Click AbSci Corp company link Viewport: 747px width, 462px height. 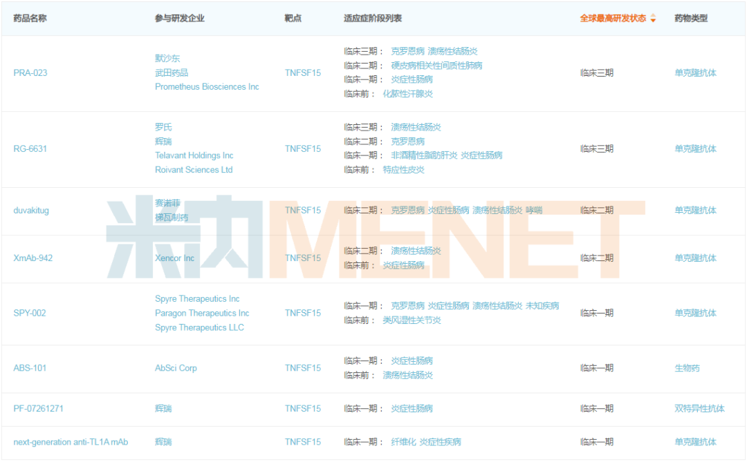click(176, 368)
